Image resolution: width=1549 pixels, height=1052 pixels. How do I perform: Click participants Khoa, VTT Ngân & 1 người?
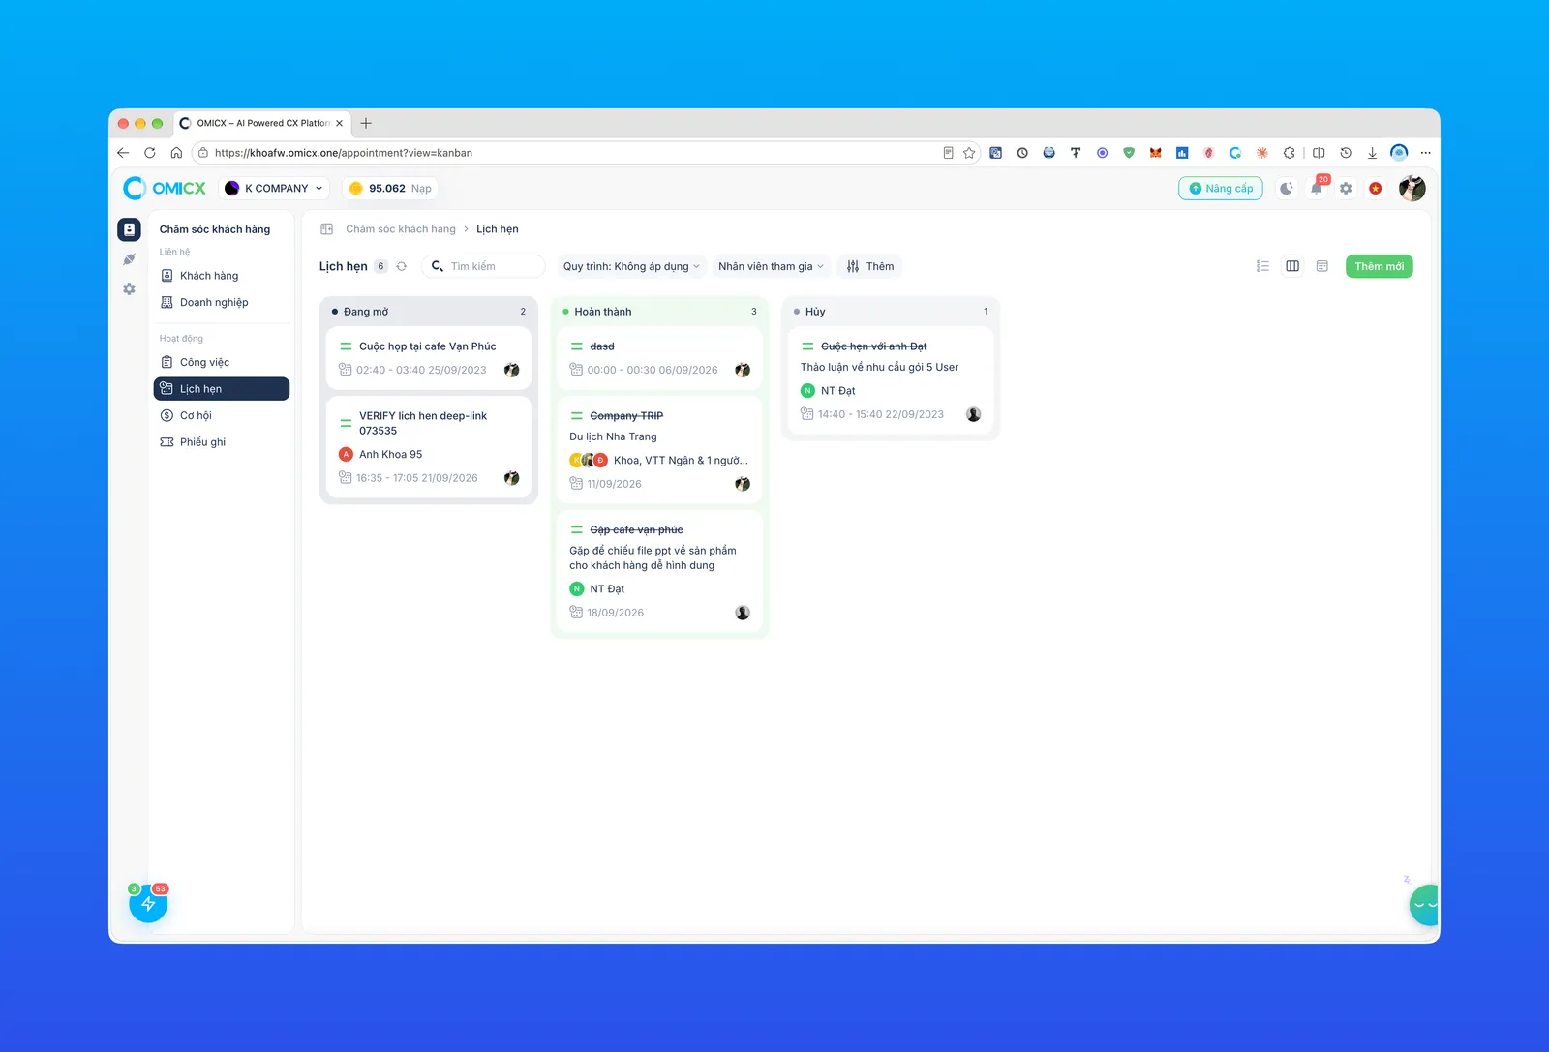click(681, 461)
